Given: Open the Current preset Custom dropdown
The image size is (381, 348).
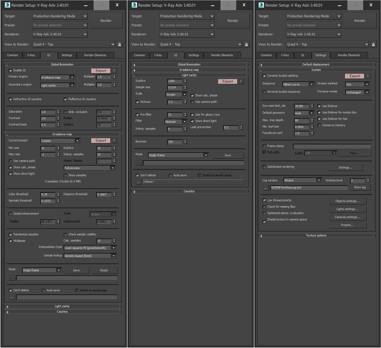Looking at the screenshot, I should [60, 141].
